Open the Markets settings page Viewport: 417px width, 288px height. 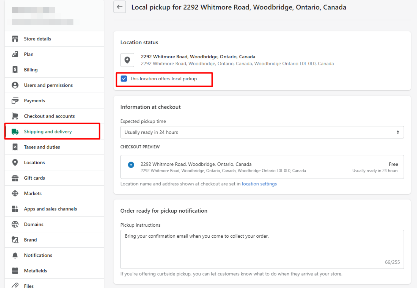pyautogui.click(x=33, y=194)
